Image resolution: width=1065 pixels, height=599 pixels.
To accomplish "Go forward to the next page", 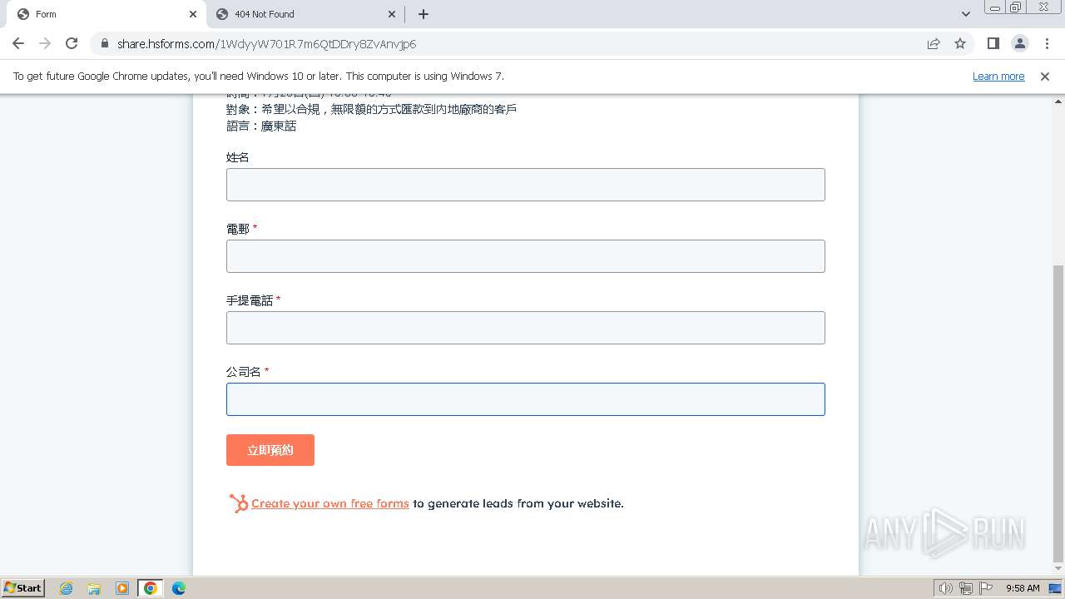I will (45, 43).
